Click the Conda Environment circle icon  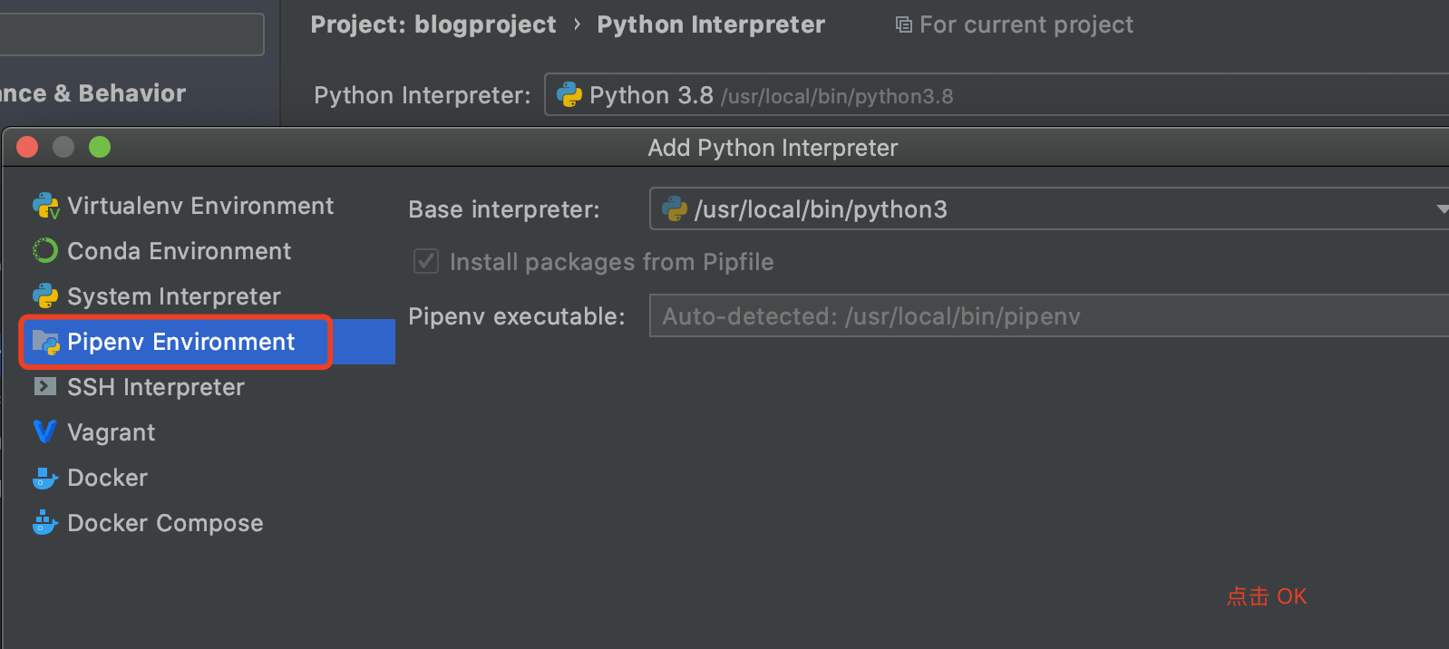coord(45,251)
